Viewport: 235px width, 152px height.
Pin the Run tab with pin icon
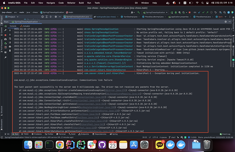pyautogui.click(x=6, y=57)
